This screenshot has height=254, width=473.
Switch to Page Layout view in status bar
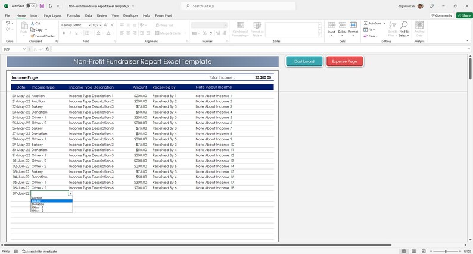[414, 251]
